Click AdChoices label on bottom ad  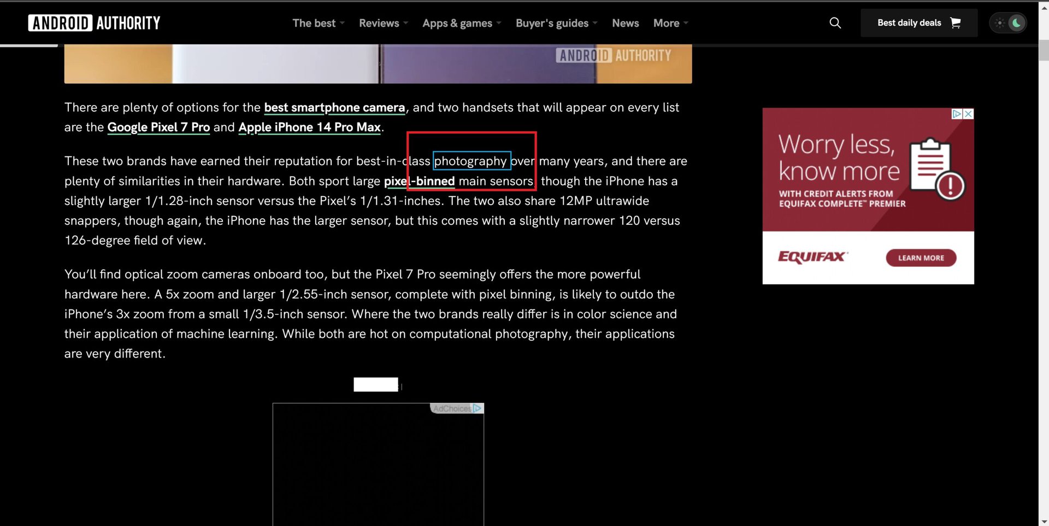457,408
